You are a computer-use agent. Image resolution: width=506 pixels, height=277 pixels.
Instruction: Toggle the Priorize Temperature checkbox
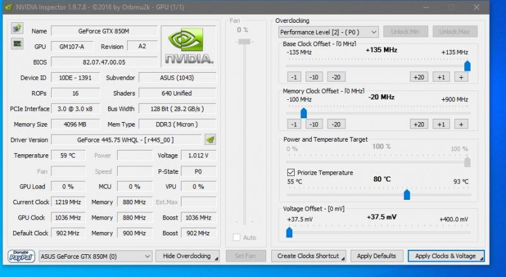point(291,173)
